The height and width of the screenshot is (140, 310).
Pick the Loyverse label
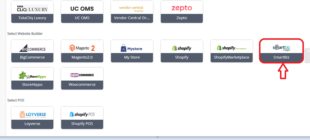coord(32,124)
